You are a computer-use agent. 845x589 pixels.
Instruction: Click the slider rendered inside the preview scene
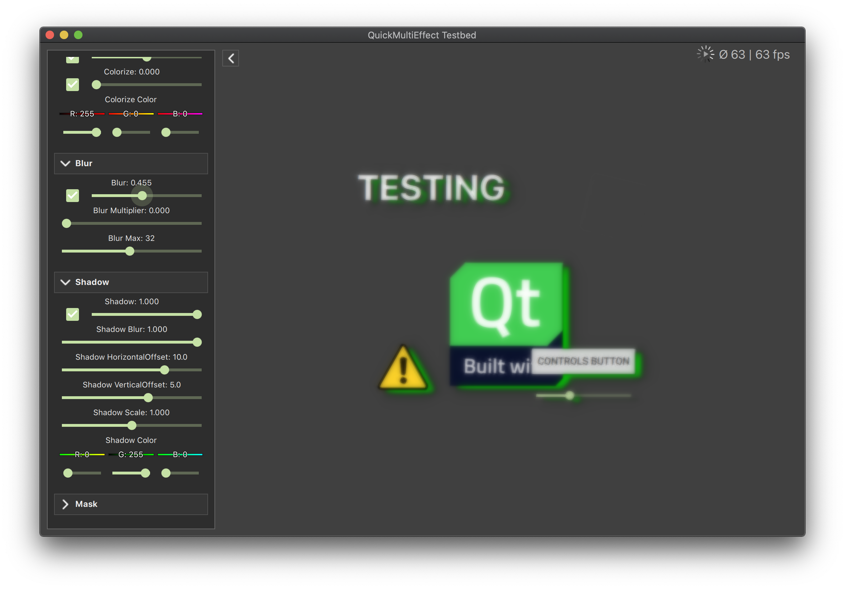click(570, 396)
